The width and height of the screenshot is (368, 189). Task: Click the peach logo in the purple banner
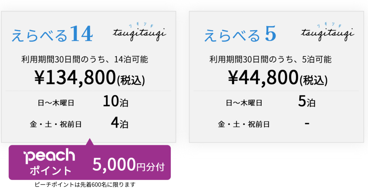[49, 156]
